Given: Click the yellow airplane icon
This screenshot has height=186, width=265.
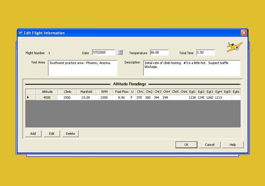Looking at the screenshot, I should 234,47.
